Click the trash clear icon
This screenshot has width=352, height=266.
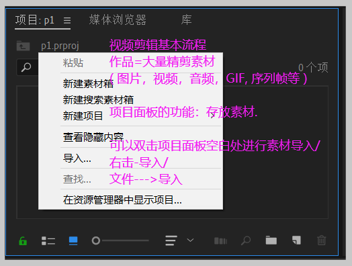tap(322, 240)
